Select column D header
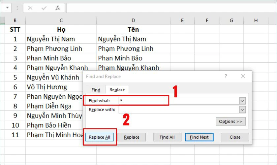Viewport: 277px width, 165px height. point(133,20)
